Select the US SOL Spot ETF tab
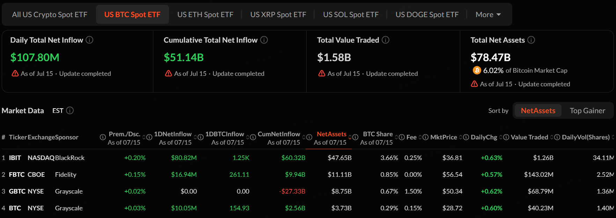This screenshot has width=616, height=218. [x=351, y=15]
